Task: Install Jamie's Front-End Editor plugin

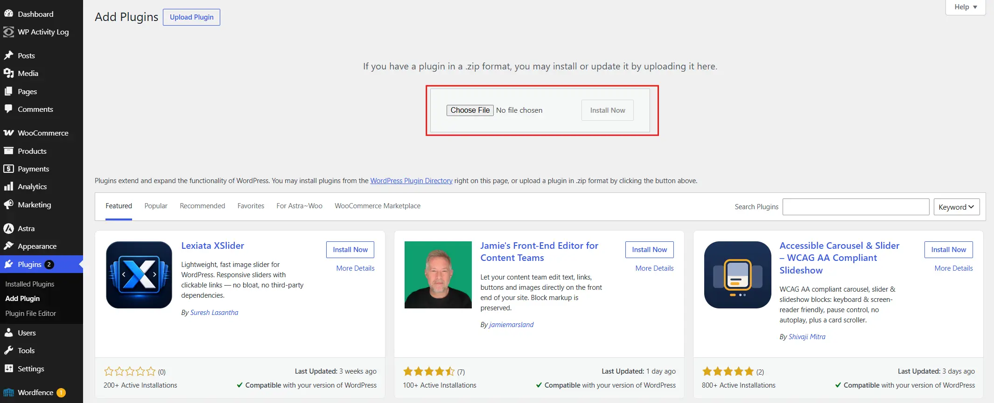Action: pyautogui.click(x=649, y=250)
